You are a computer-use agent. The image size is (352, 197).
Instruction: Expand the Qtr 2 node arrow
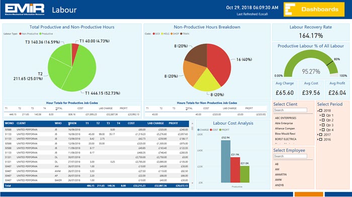click(320, 120)
